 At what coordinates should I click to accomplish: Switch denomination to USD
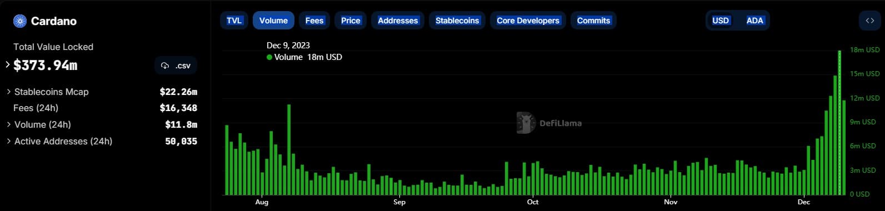[x=721, y=21]
